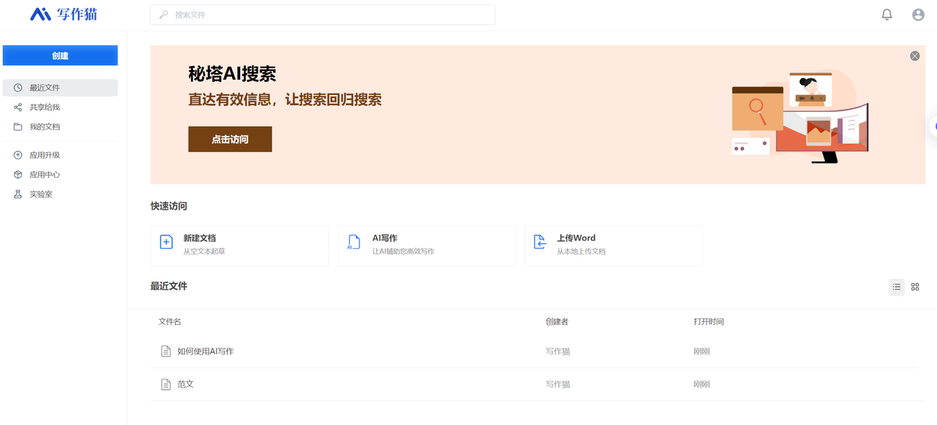Open 共享给我 in the sidebar
This screenshot has height=425, width=937.
click(x=60, y=108)
